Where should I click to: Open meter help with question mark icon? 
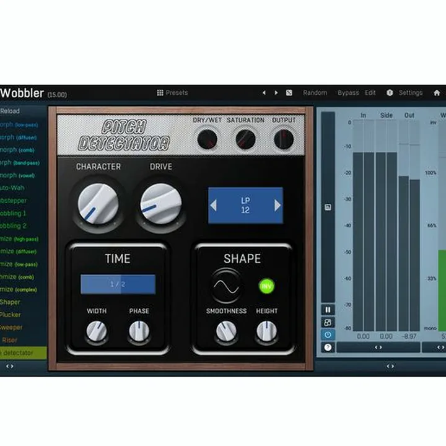[x=328, y=348]
